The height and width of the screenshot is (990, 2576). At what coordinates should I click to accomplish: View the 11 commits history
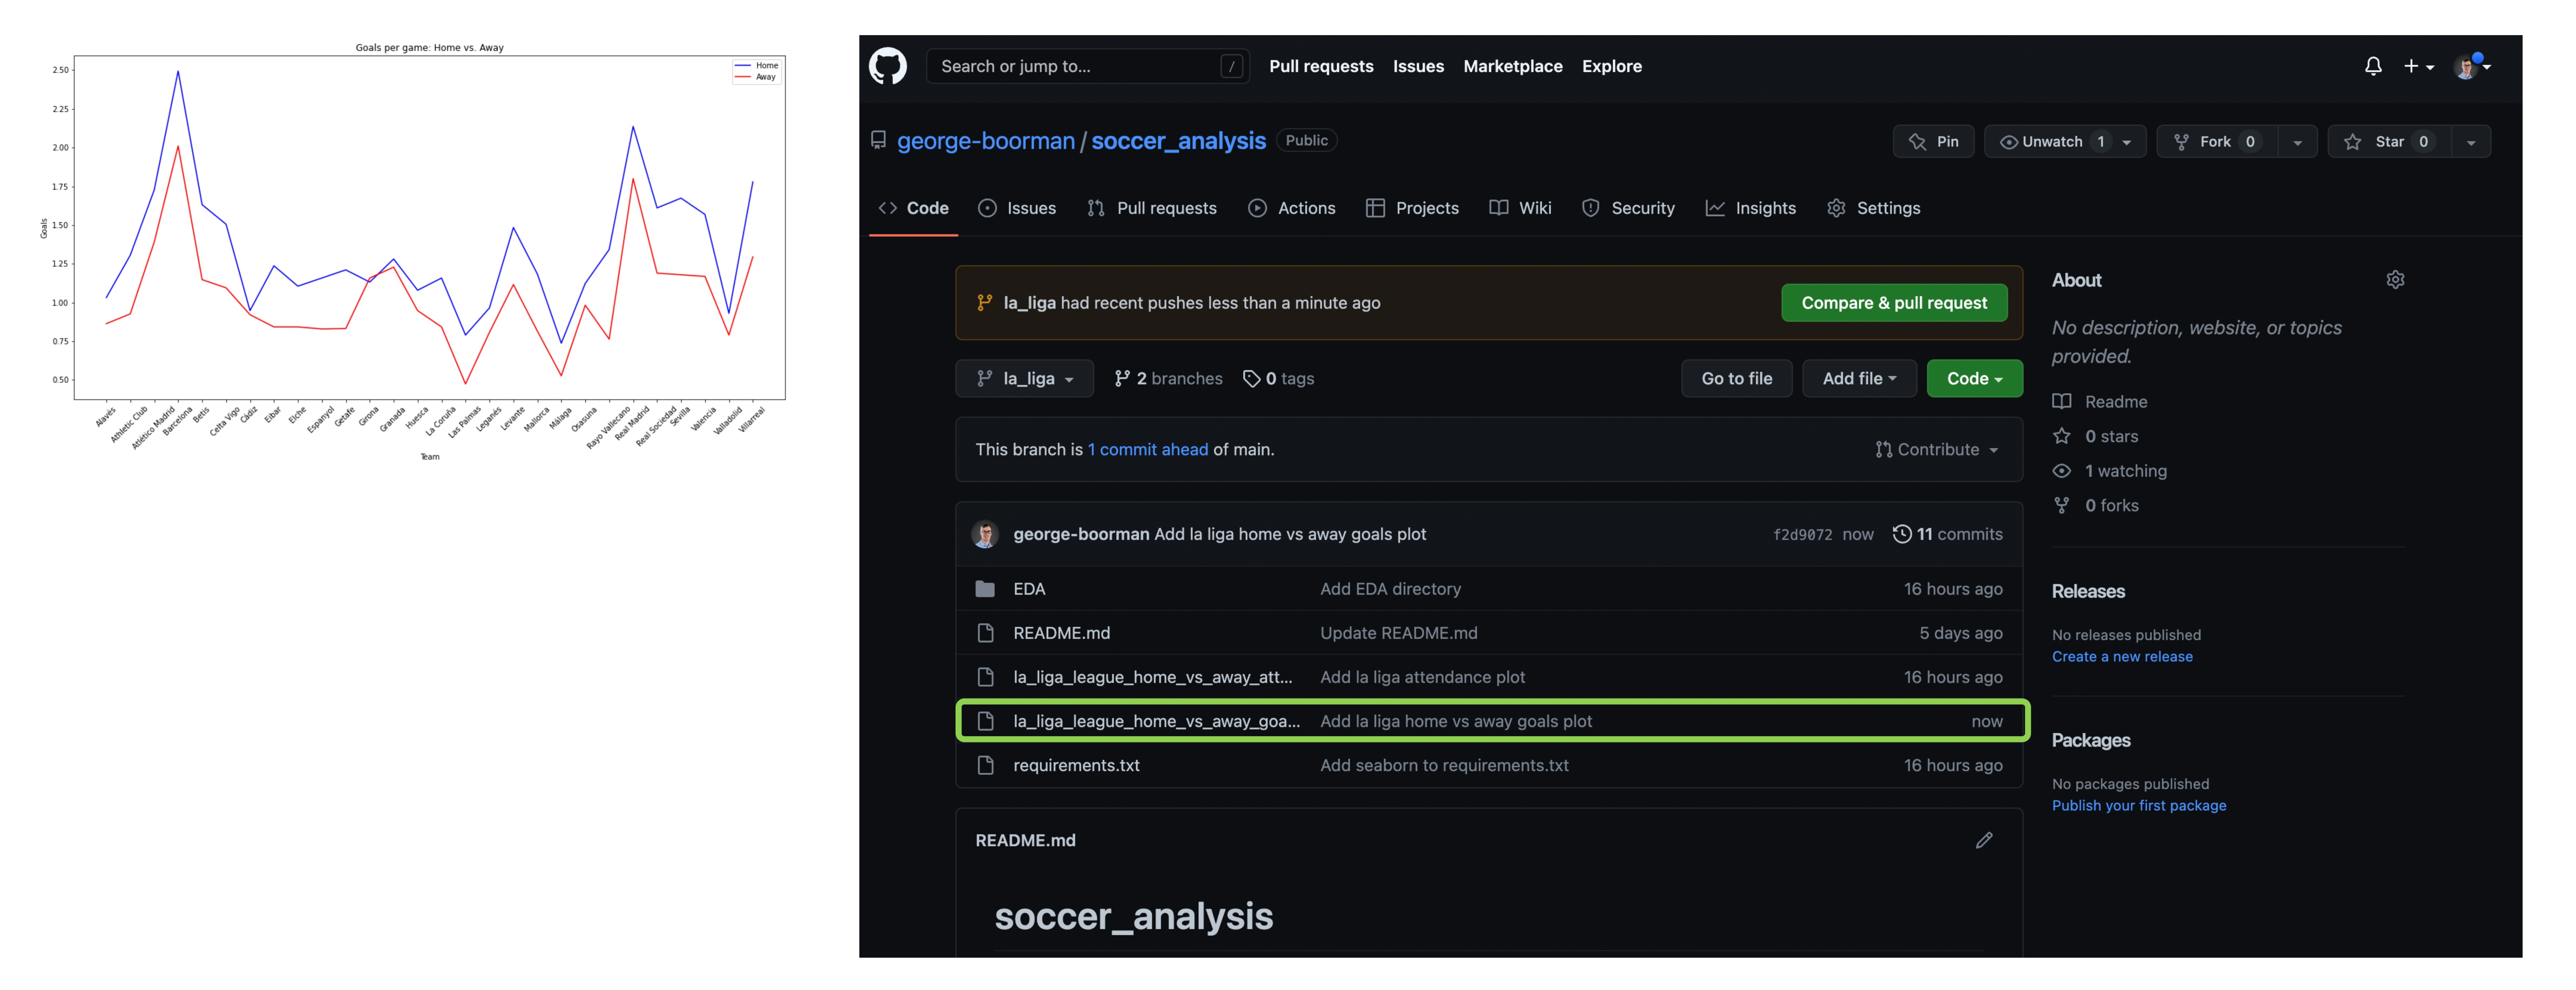click(1947, 534)
